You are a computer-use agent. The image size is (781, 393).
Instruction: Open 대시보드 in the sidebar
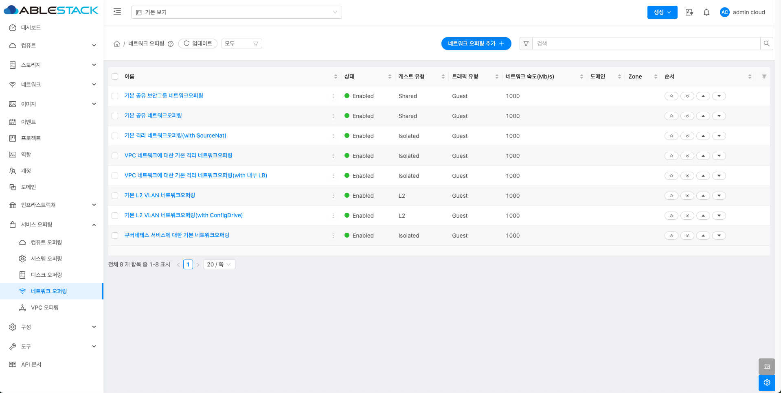click(31, 28)
